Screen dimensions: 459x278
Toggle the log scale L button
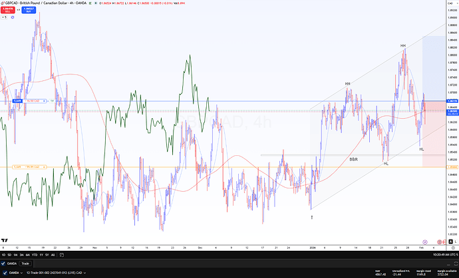pyautogui.click(x=456, y=242)
